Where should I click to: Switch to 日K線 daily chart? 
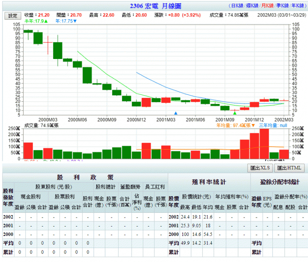(x=237, y=6)
